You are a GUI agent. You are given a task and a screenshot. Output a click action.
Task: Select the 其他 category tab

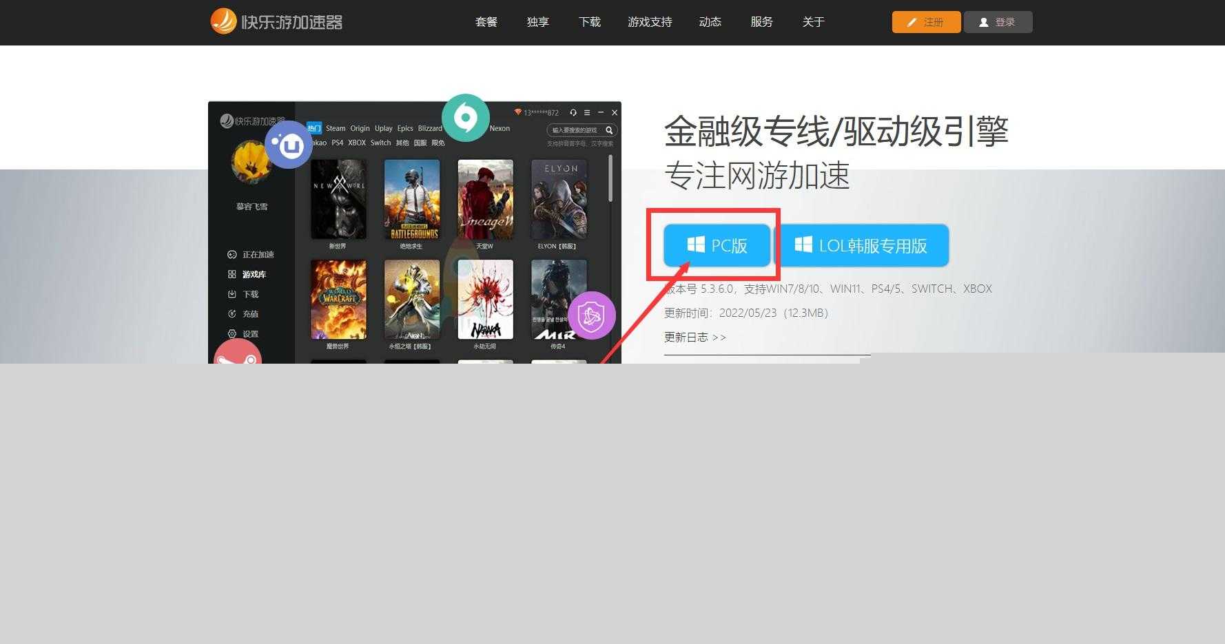pyautogui.click(x=402, y=143)
